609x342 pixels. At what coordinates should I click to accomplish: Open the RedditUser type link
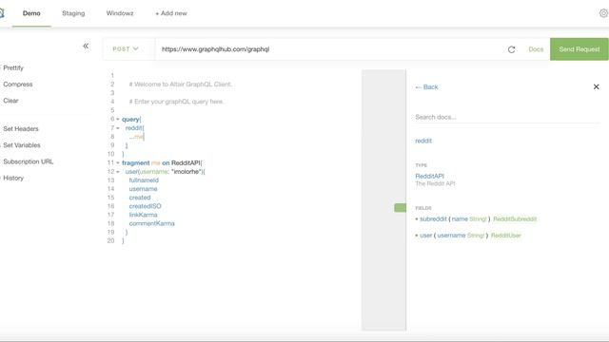click(x=506, y=236)
